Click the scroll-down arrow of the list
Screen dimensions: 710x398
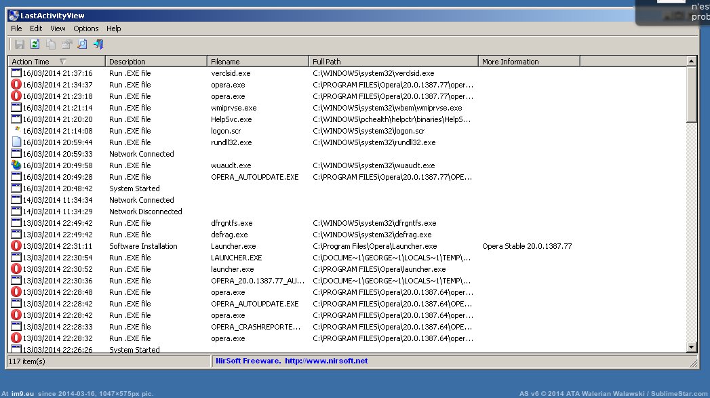click(x=692, y=347)
